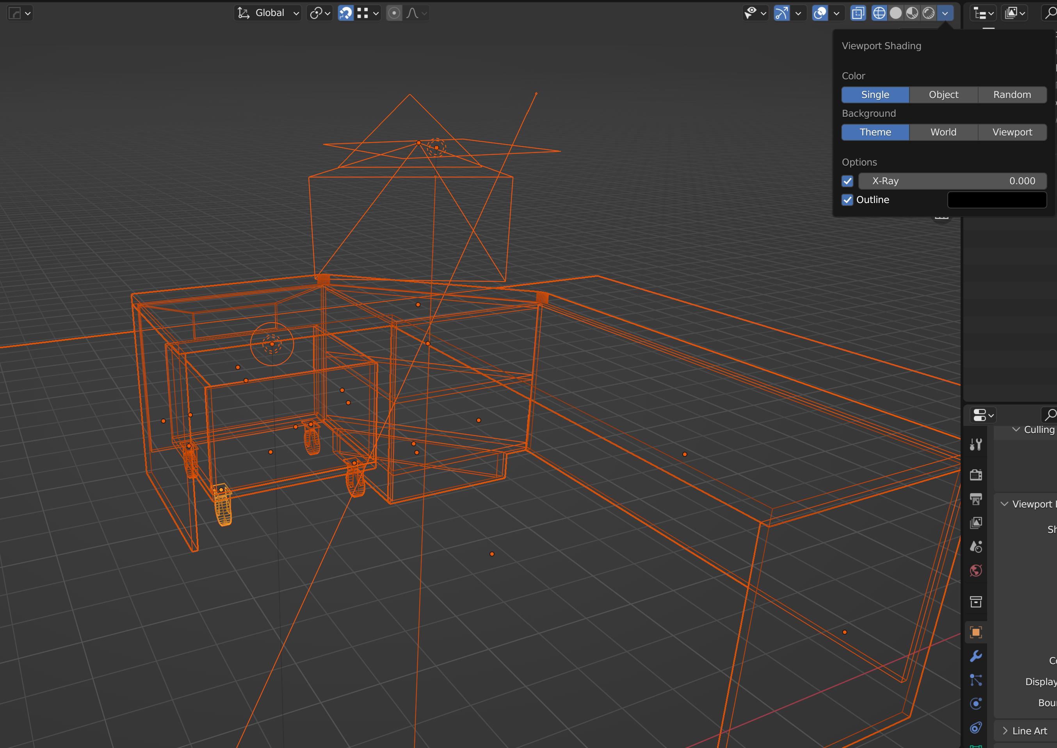This screenshot has width=1057, height=748.
Task: Set background to Theme
Action: coord(875,132)
